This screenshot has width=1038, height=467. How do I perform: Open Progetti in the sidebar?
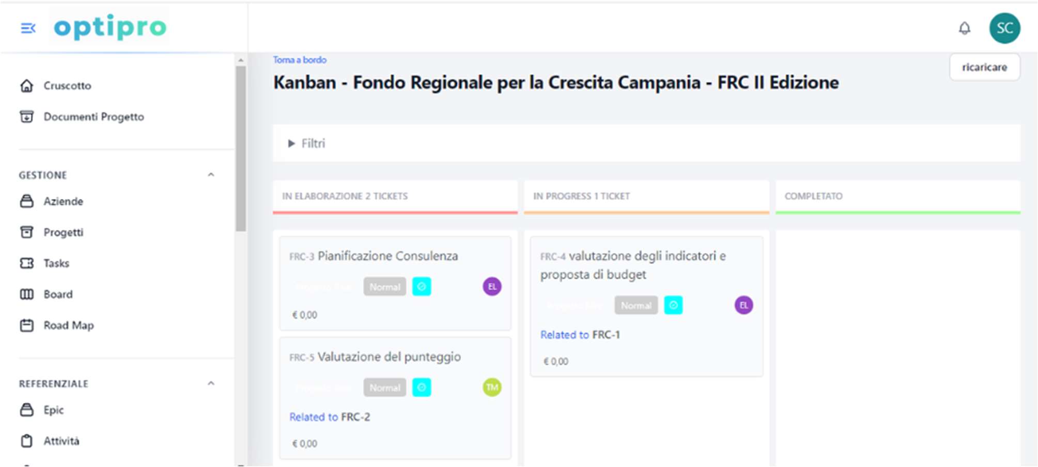(x=63, y=232)
